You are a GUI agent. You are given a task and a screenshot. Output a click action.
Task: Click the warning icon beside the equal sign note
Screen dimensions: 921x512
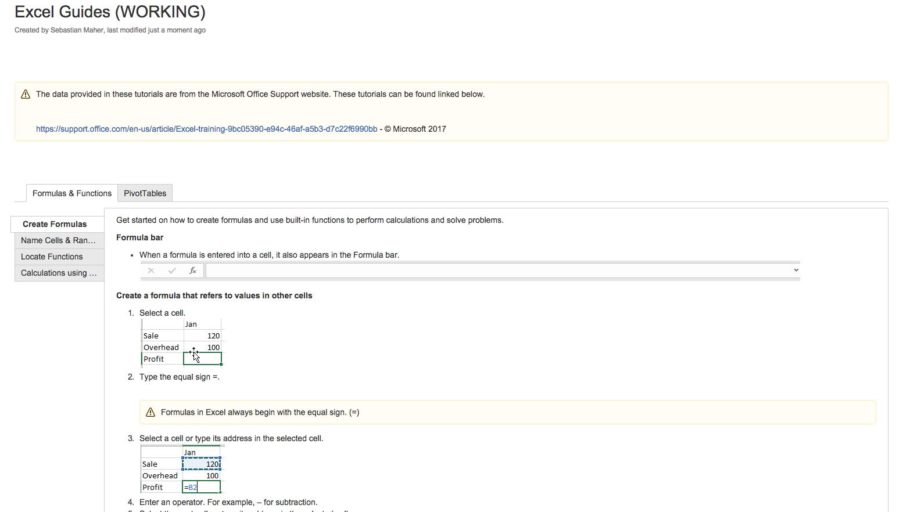coord(150,412)
